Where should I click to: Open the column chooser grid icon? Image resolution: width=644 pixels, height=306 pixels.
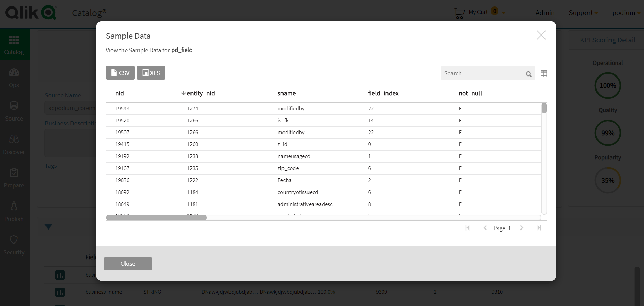(x=543, y=73)
